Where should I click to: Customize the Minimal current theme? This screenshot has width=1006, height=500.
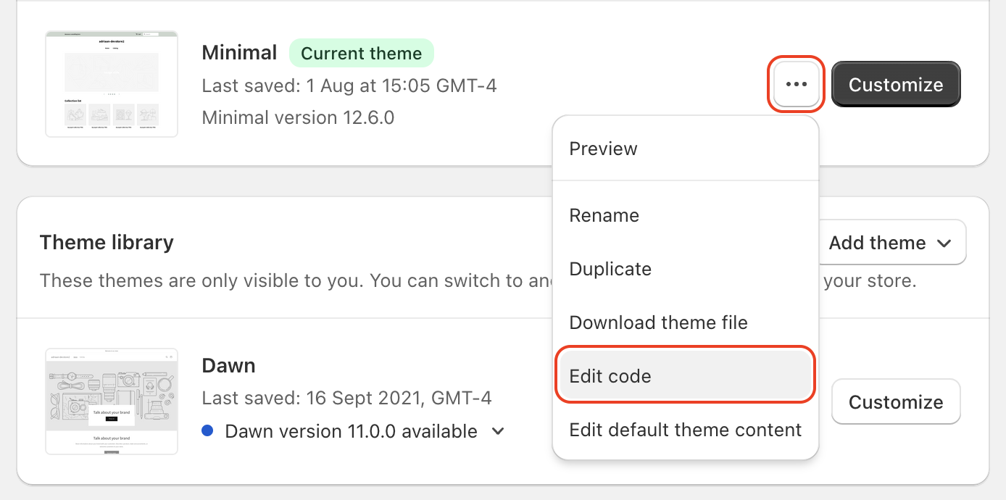coord(896,84)
